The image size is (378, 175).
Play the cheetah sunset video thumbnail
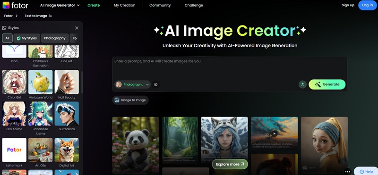click(x=274, y=133)
